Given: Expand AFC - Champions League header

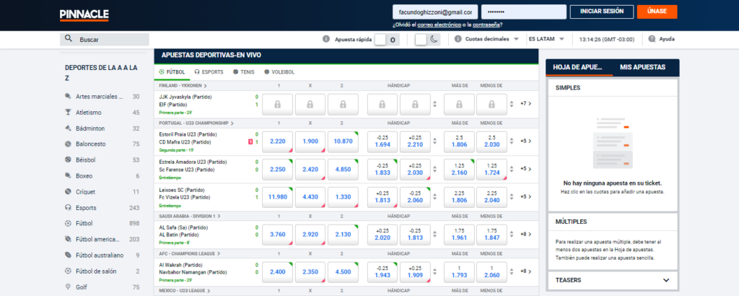Looking at the screenshot, I should click(x=190, y=253).
